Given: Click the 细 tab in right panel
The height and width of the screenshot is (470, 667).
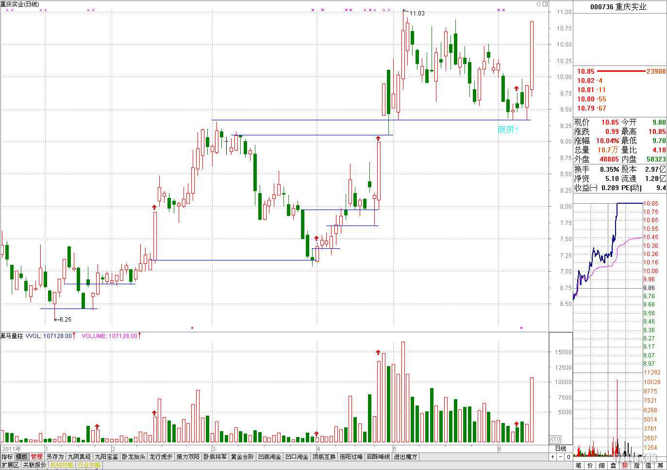Looking at the screenshot, I should point(602,466).
